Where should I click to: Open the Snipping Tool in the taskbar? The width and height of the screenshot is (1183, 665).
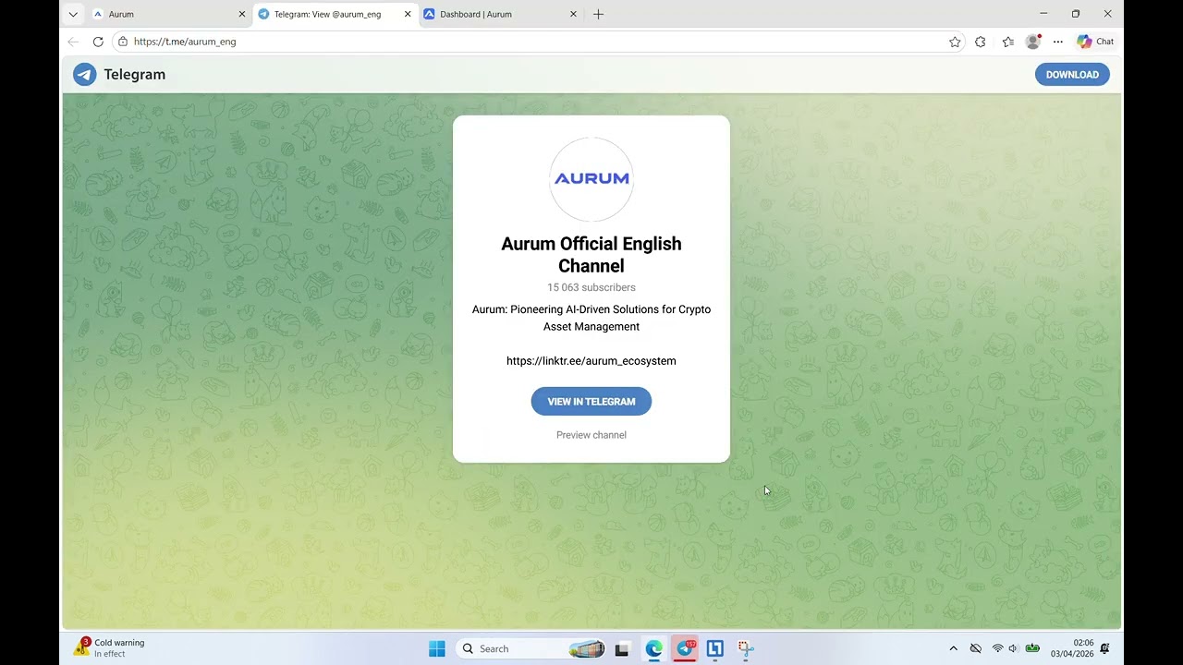click(746, 649)
